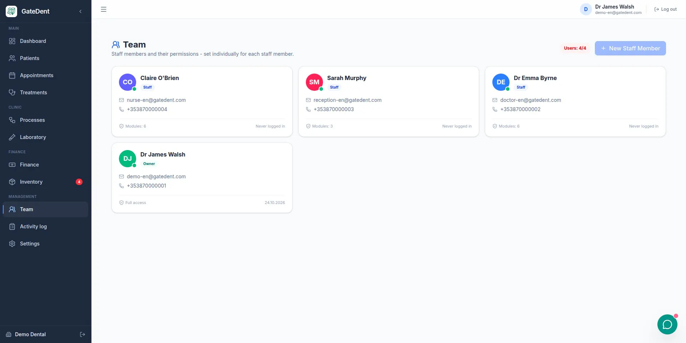Open the Finance page
686x343 pixels.
46,165
